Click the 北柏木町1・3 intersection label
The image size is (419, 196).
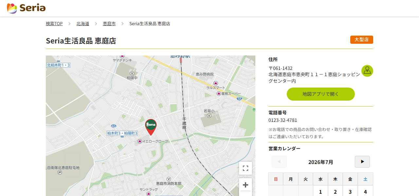[58, 65]
